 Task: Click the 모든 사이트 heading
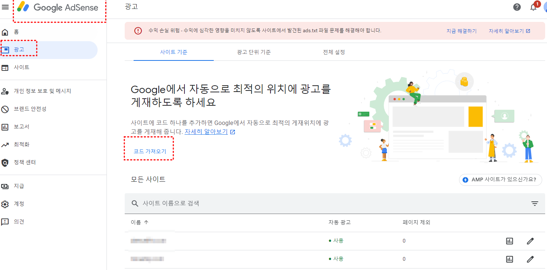[x=148, y=180]
